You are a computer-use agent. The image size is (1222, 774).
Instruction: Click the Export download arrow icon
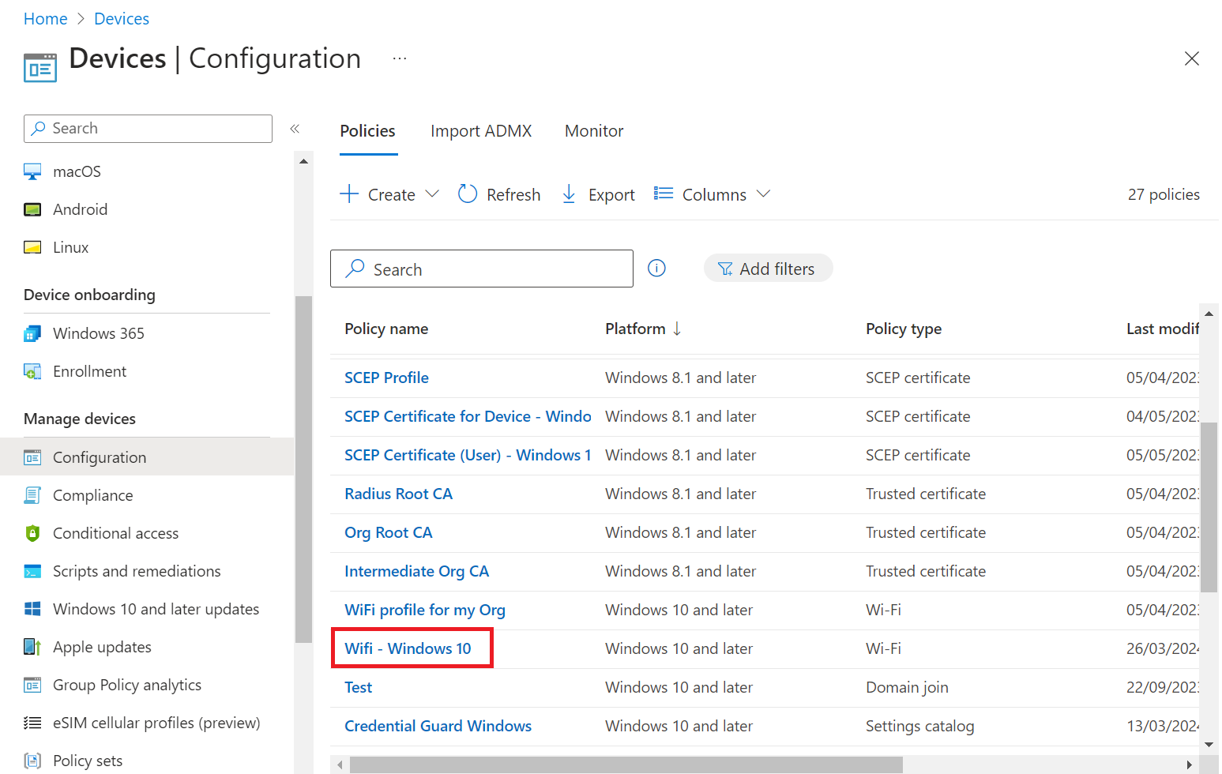569,194
